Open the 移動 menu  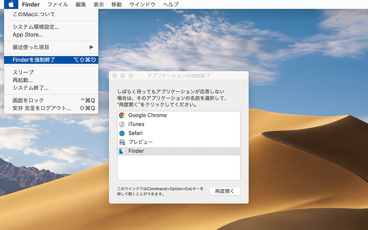tap(116, 5)
